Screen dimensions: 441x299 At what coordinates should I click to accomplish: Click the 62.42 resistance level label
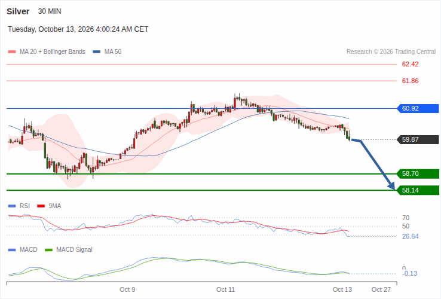tap(410, 64)
